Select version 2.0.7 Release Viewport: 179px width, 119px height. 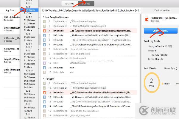coord(29,74)
